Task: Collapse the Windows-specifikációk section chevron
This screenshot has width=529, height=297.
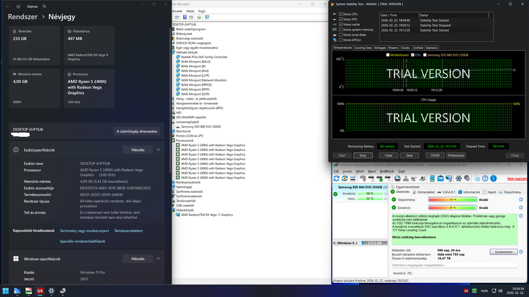Action: coord(158,259)
